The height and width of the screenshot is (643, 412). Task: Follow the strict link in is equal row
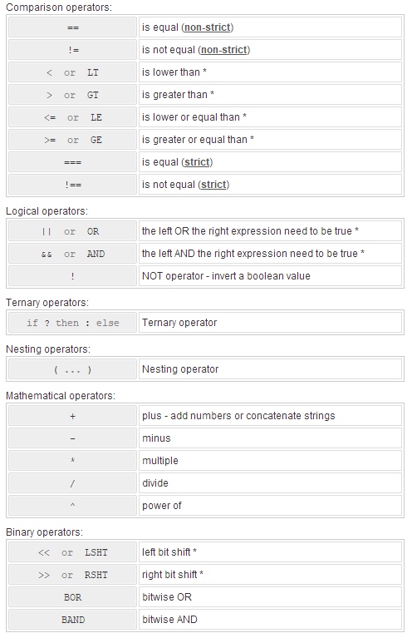[197, 162]
